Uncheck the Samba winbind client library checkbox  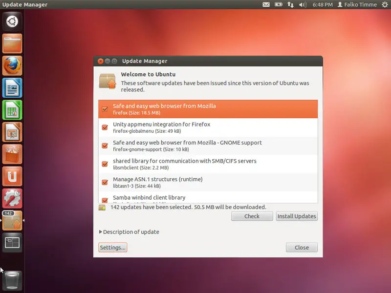105,200
